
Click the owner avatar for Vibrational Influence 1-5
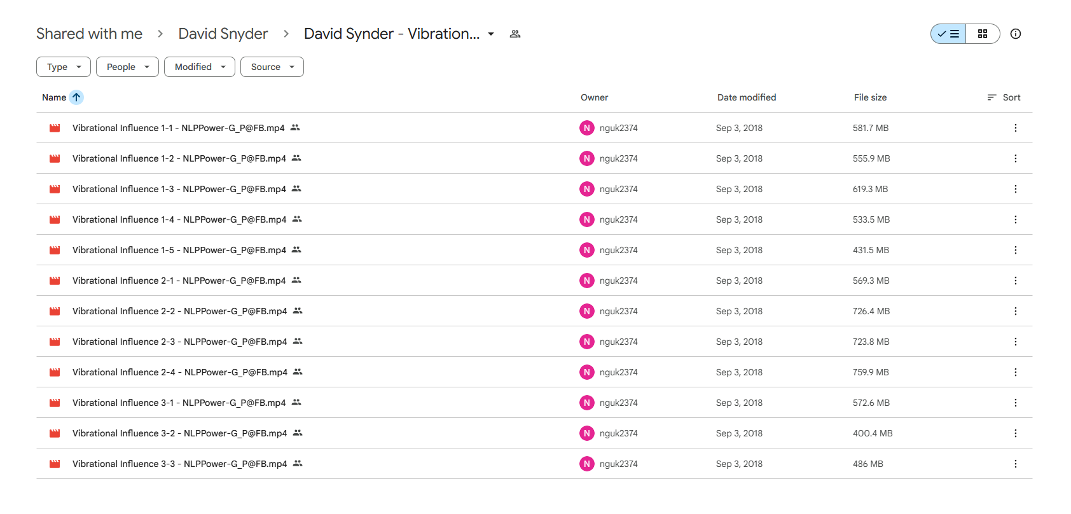(x=587, y=250)
